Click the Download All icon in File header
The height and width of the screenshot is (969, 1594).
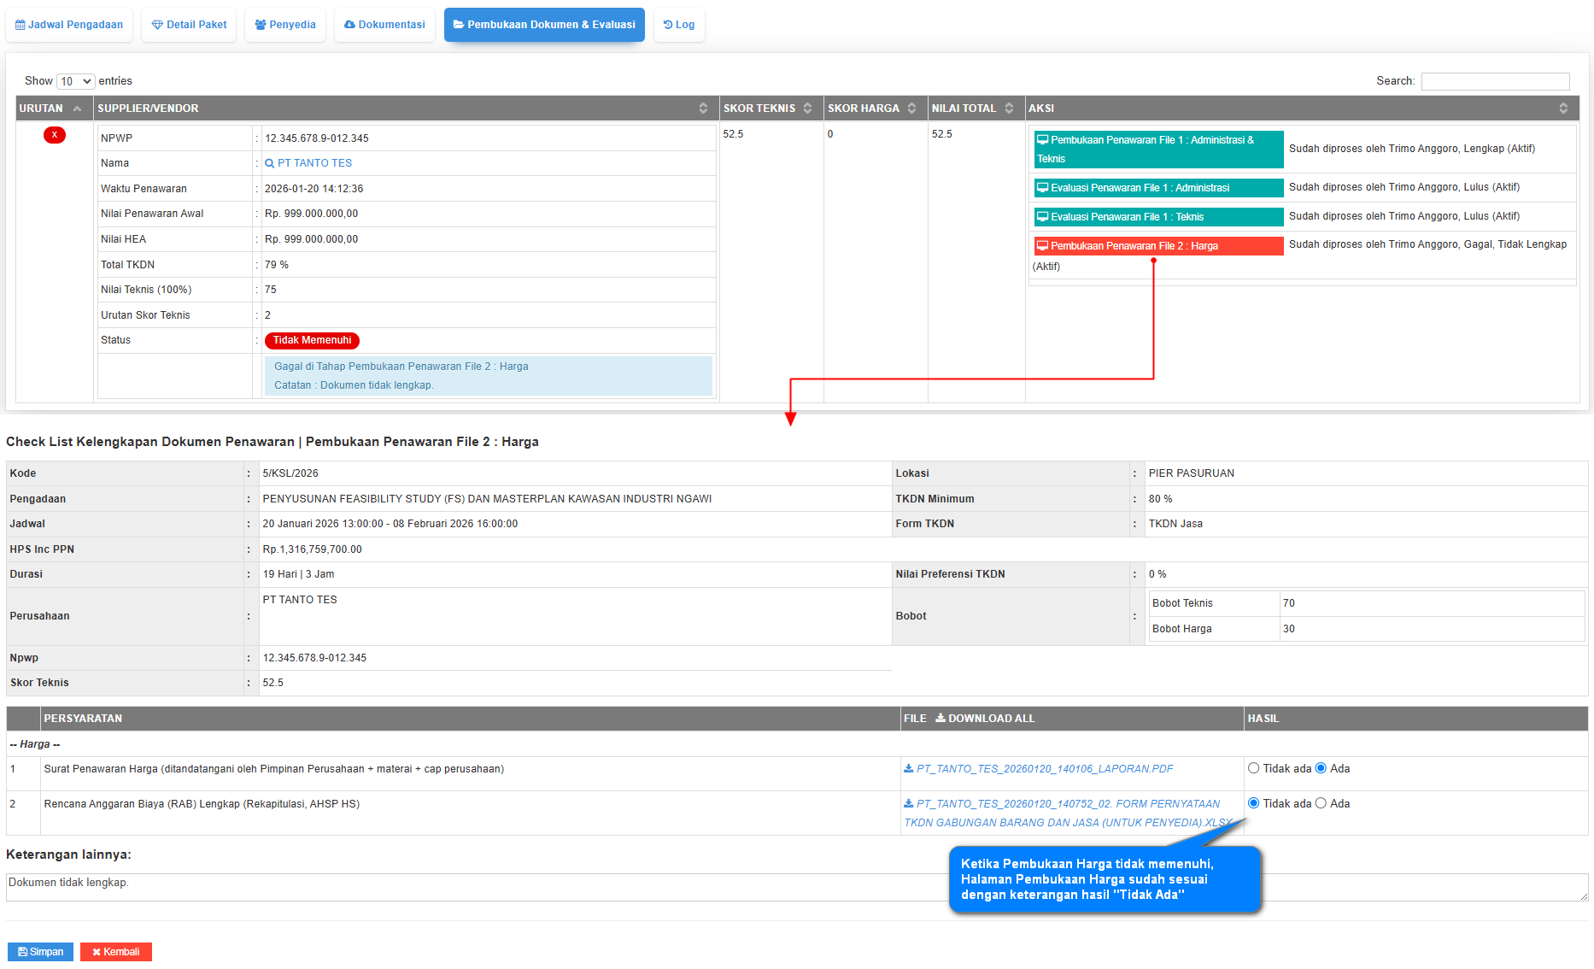940,719
